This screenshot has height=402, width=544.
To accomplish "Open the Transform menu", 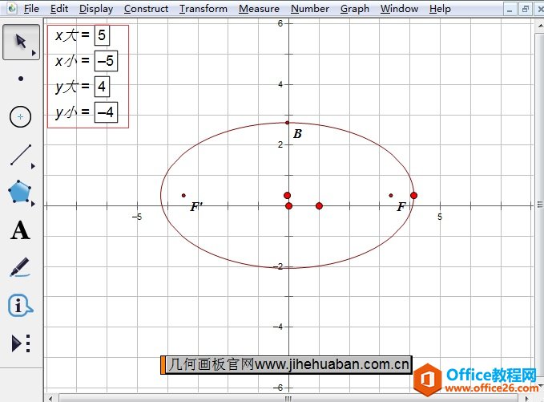I will 203,9.
